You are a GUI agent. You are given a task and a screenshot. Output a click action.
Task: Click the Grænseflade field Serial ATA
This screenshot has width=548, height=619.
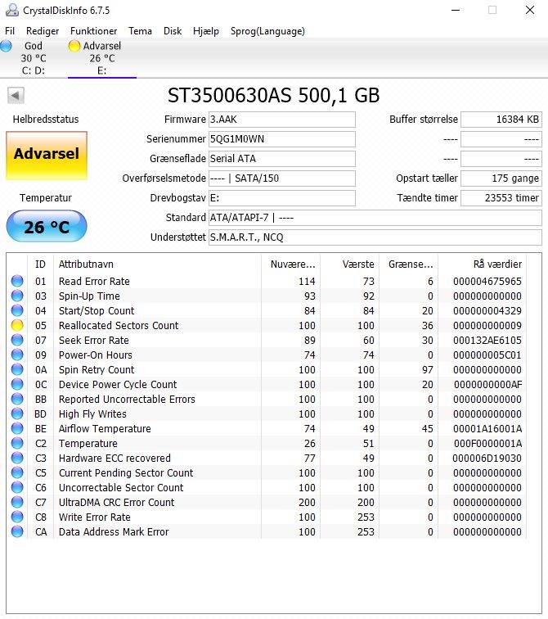pos(282,159)
